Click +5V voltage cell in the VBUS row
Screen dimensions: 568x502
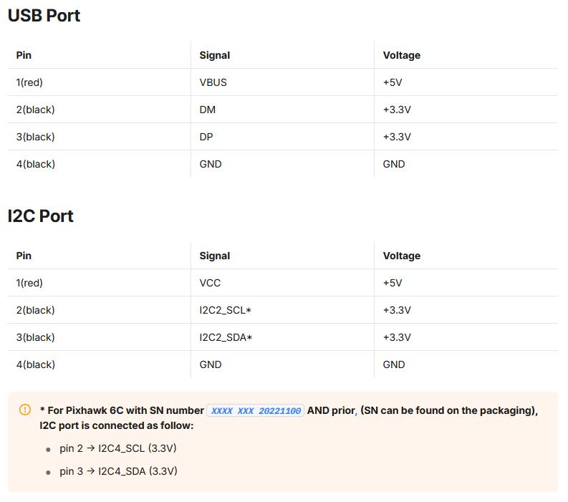click(x=393, y=82)
